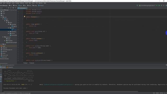Viewport: 167px width, 94px height.
Task: Hide the Project tool window
Action: coord(16,8)
